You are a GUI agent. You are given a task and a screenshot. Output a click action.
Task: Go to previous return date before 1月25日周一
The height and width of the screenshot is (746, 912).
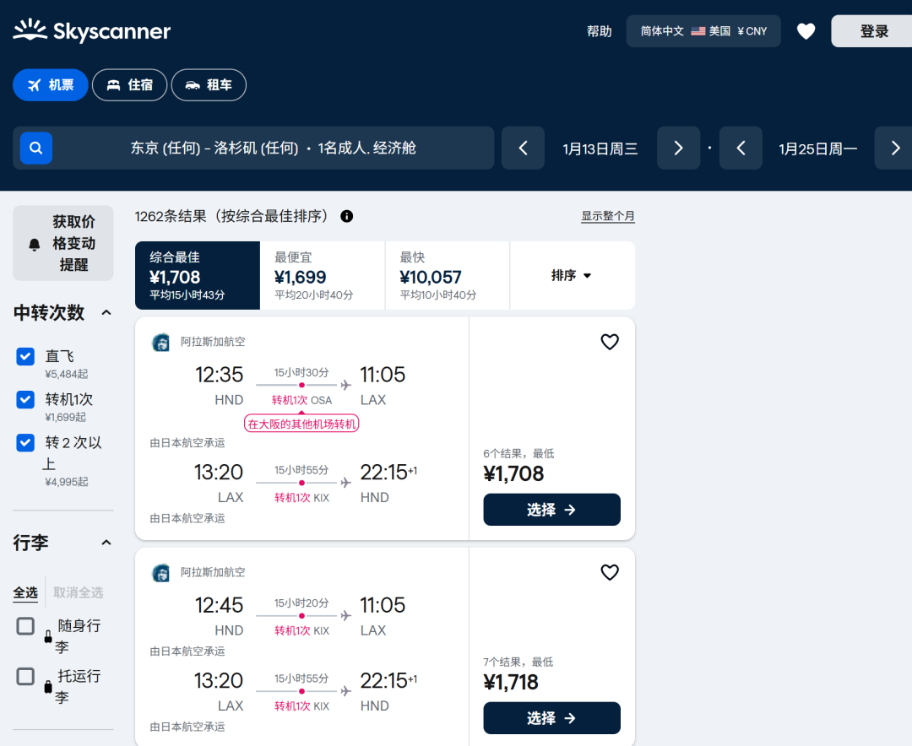click(741, 149)
